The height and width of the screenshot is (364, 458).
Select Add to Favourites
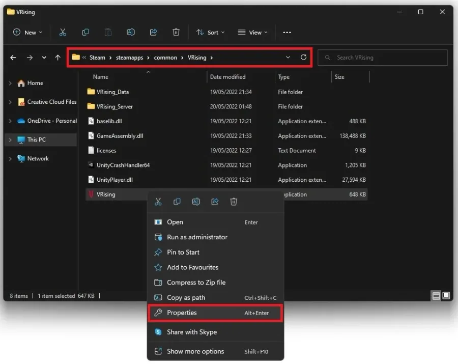(x=215, y=268)
